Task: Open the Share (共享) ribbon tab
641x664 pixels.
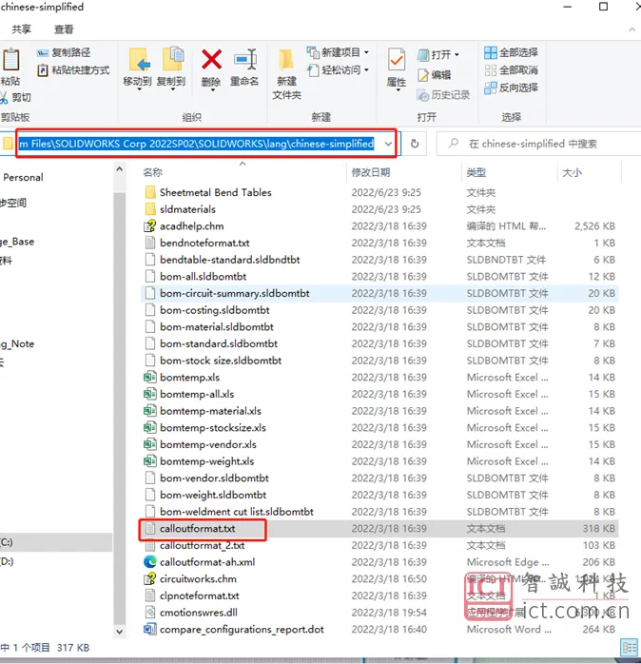Action: [21, 29]
